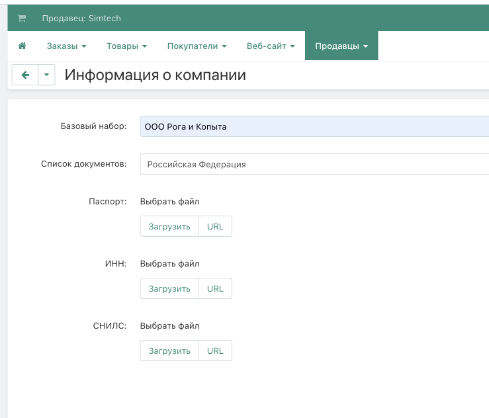Choose URL option for ИНН

[215, 288]
